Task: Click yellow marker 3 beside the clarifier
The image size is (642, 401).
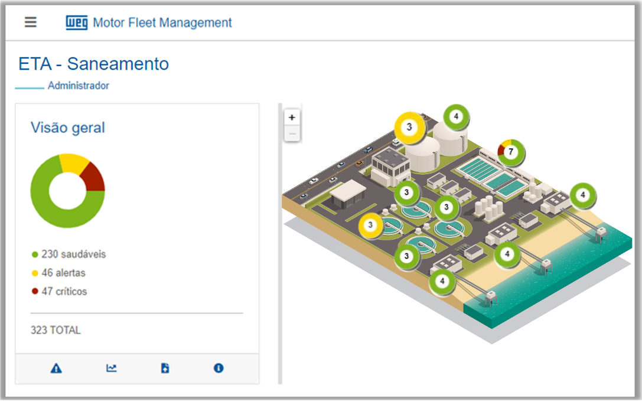Action: pyautogui.click(x=371, y=224)
